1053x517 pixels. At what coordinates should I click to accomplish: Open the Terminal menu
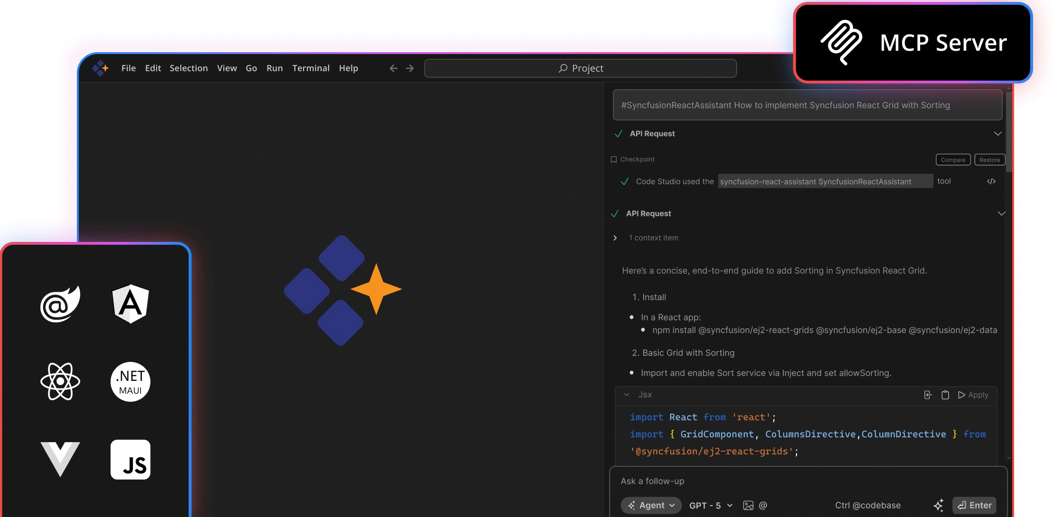coord(311,68)
